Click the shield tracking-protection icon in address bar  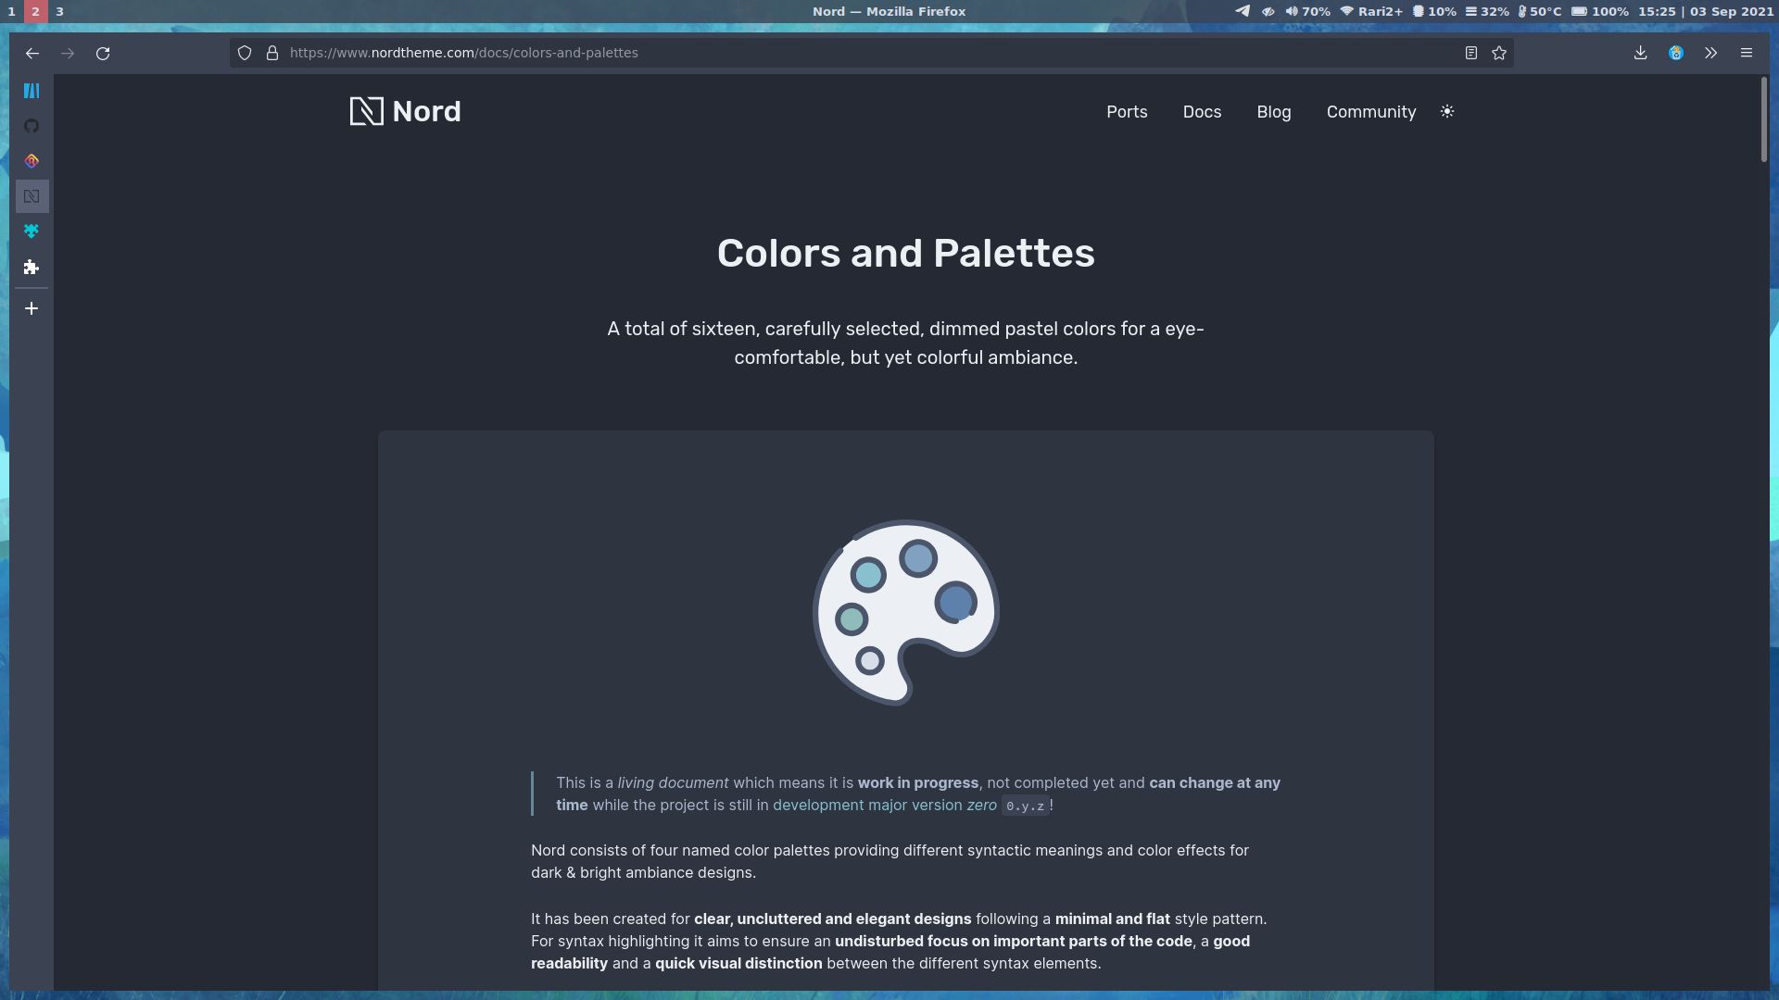[x=244, y=53]
